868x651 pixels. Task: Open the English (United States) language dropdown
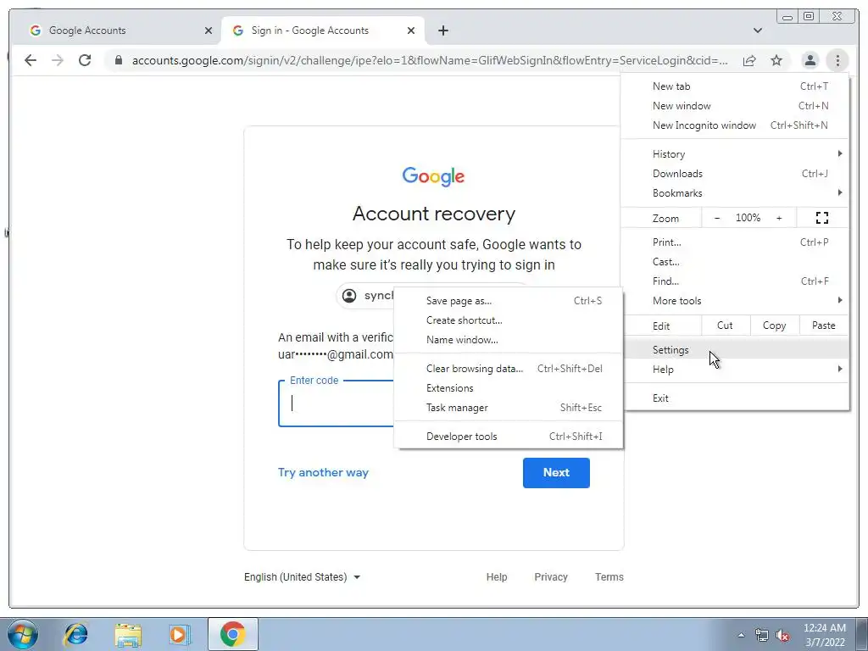[x=303, y=576]
